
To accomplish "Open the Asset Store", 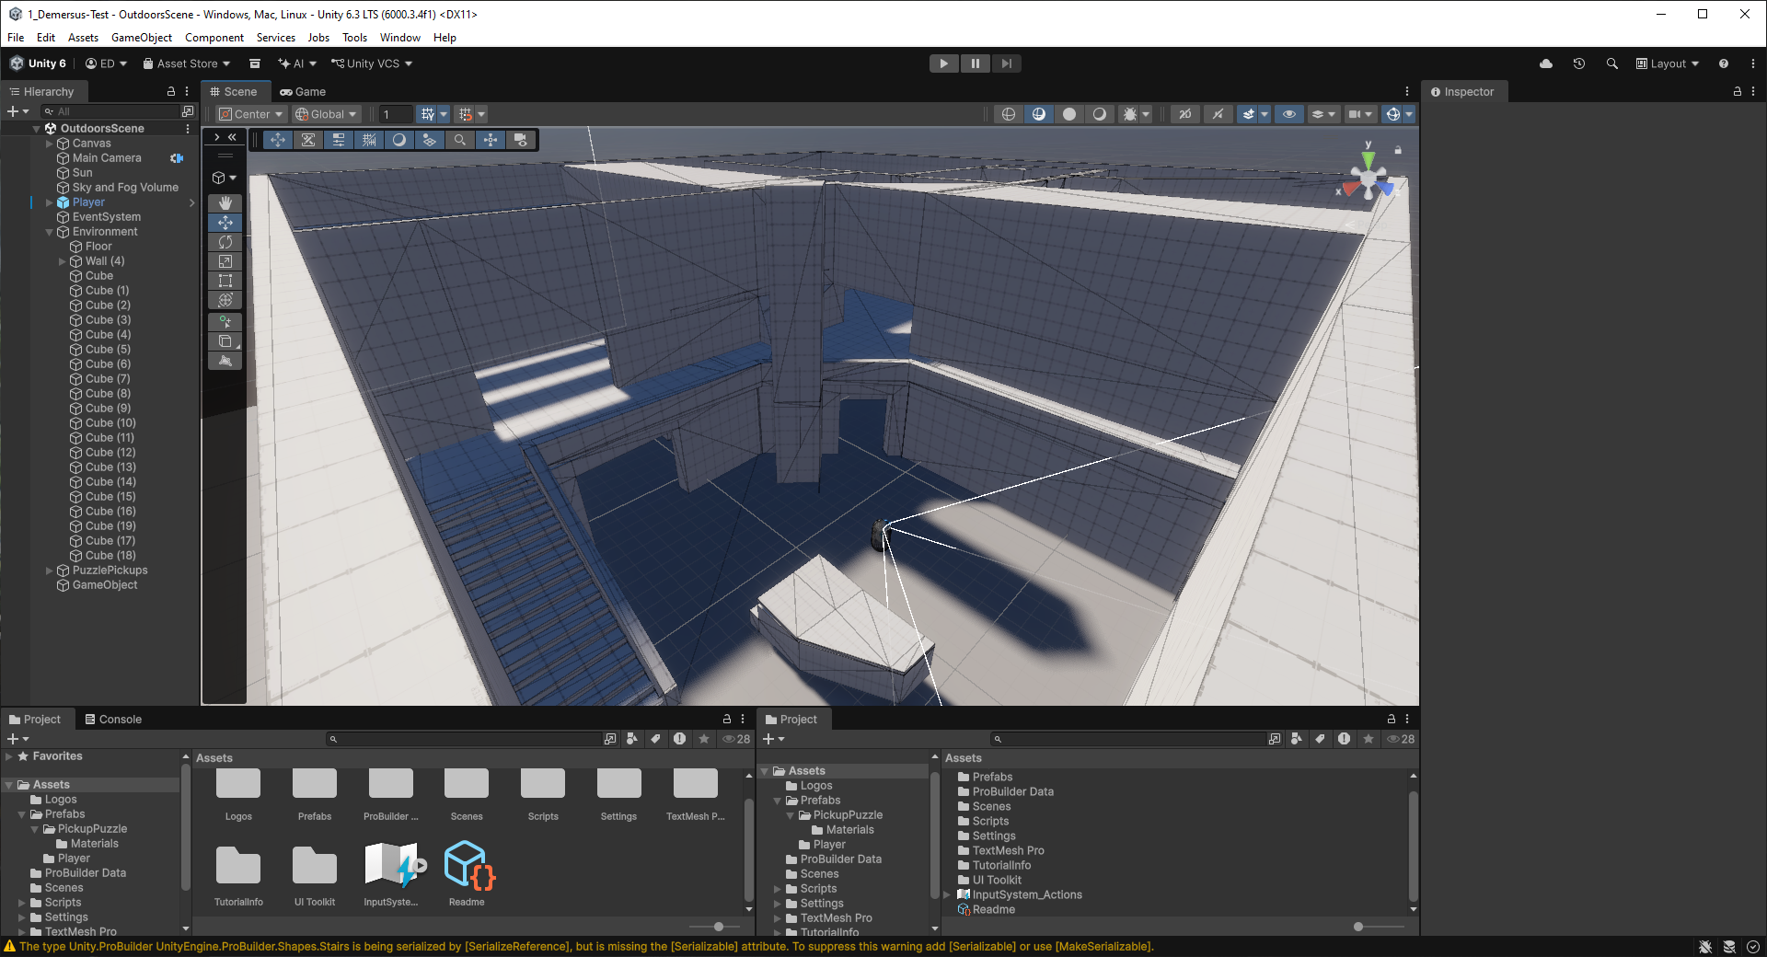I will pyautogui.click(x=187, y=63).
